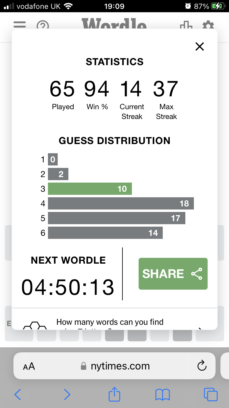Open the help question mark icon

point(43,25)
